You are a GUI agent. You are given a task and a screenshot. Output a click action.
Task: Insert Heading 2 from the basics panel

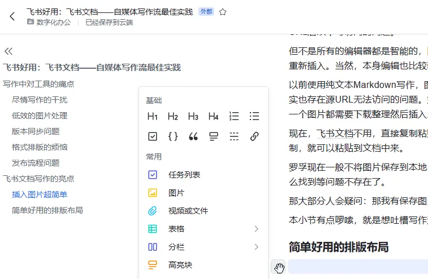[x=173, y=116]
